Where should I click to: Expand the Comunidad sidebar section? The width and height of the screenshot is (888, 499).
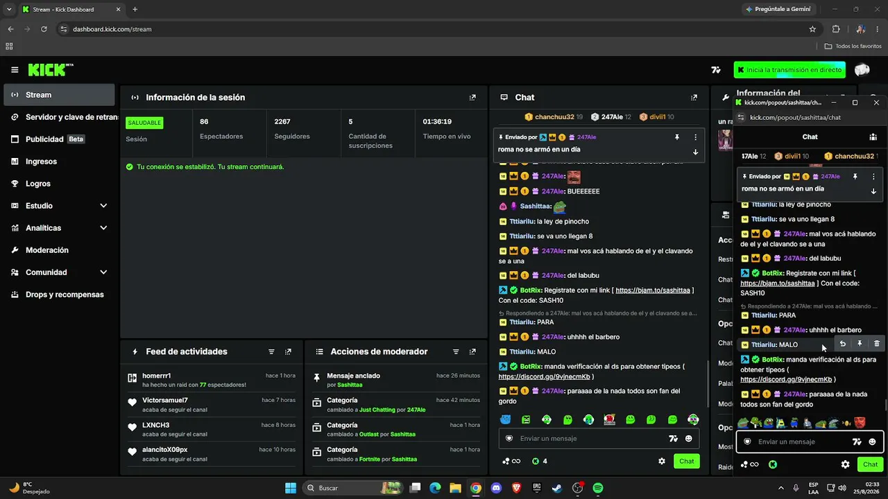click(x=103, y=272)
